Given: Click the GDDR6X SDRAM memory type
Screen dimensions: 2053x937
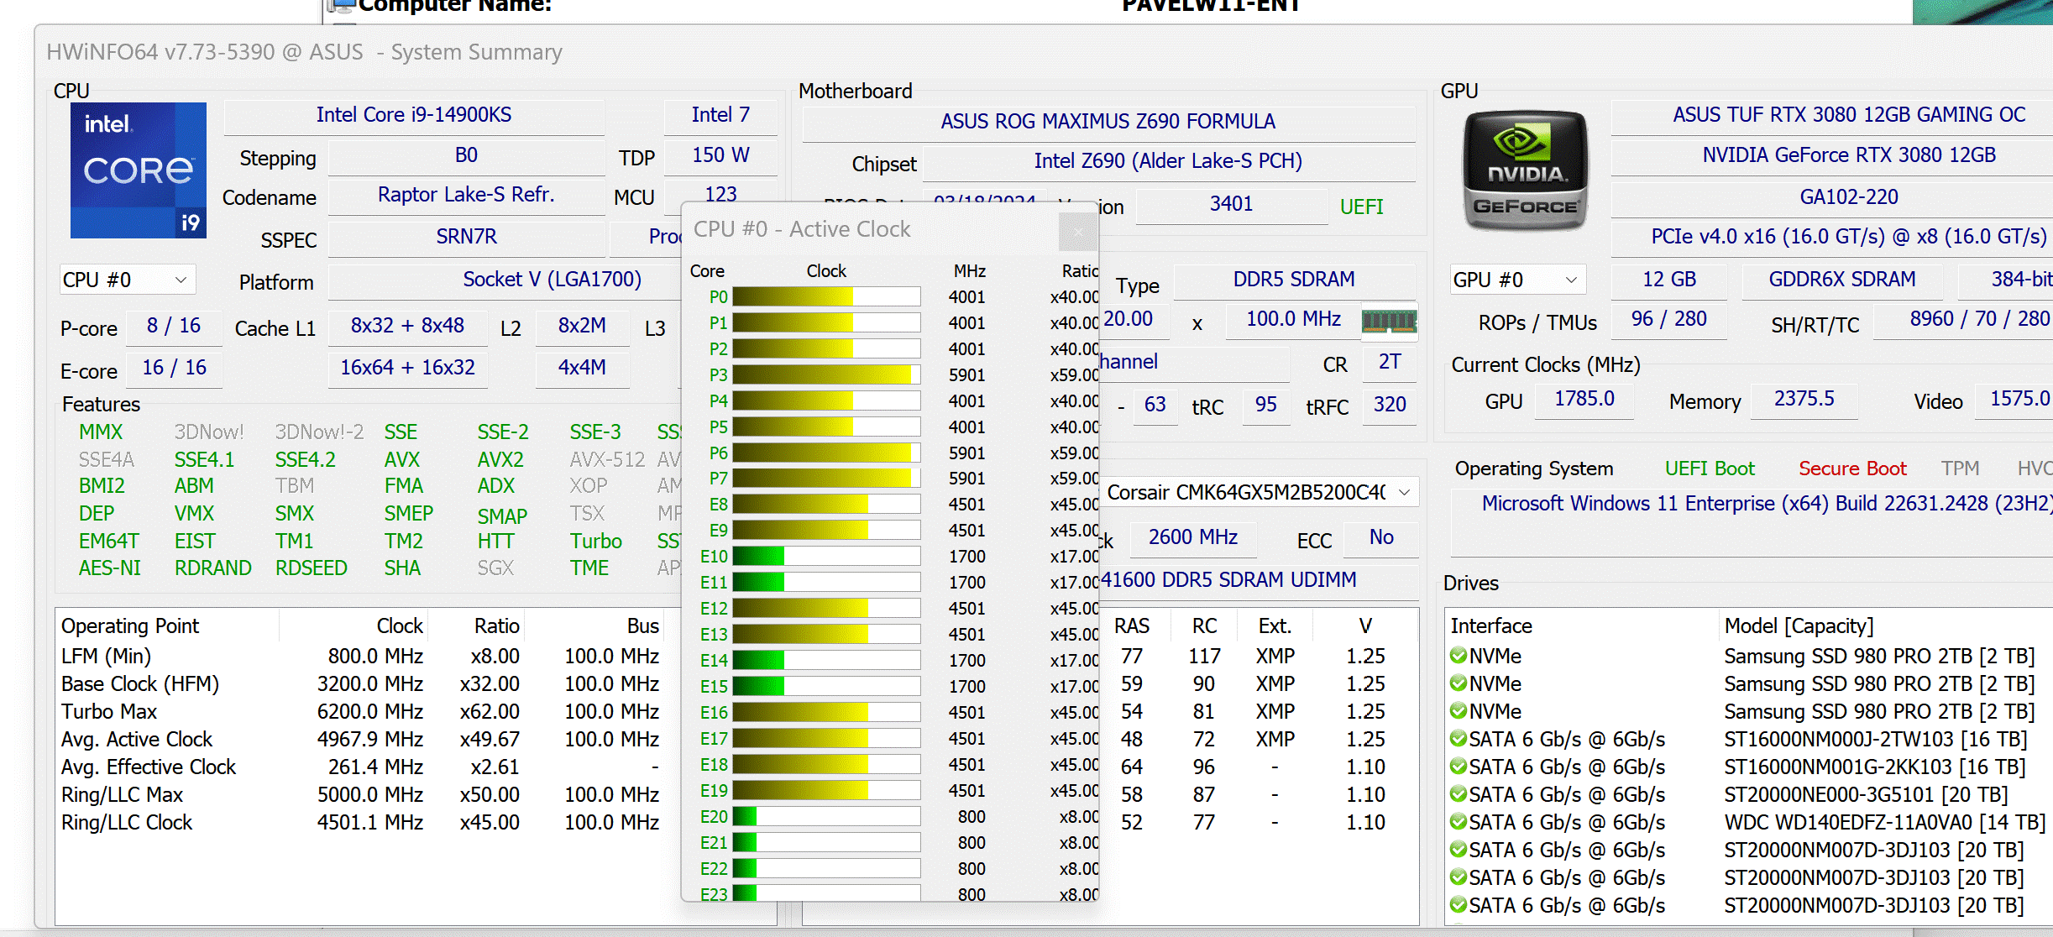Looking at the screenshot, I should (x=1842, y=280).
